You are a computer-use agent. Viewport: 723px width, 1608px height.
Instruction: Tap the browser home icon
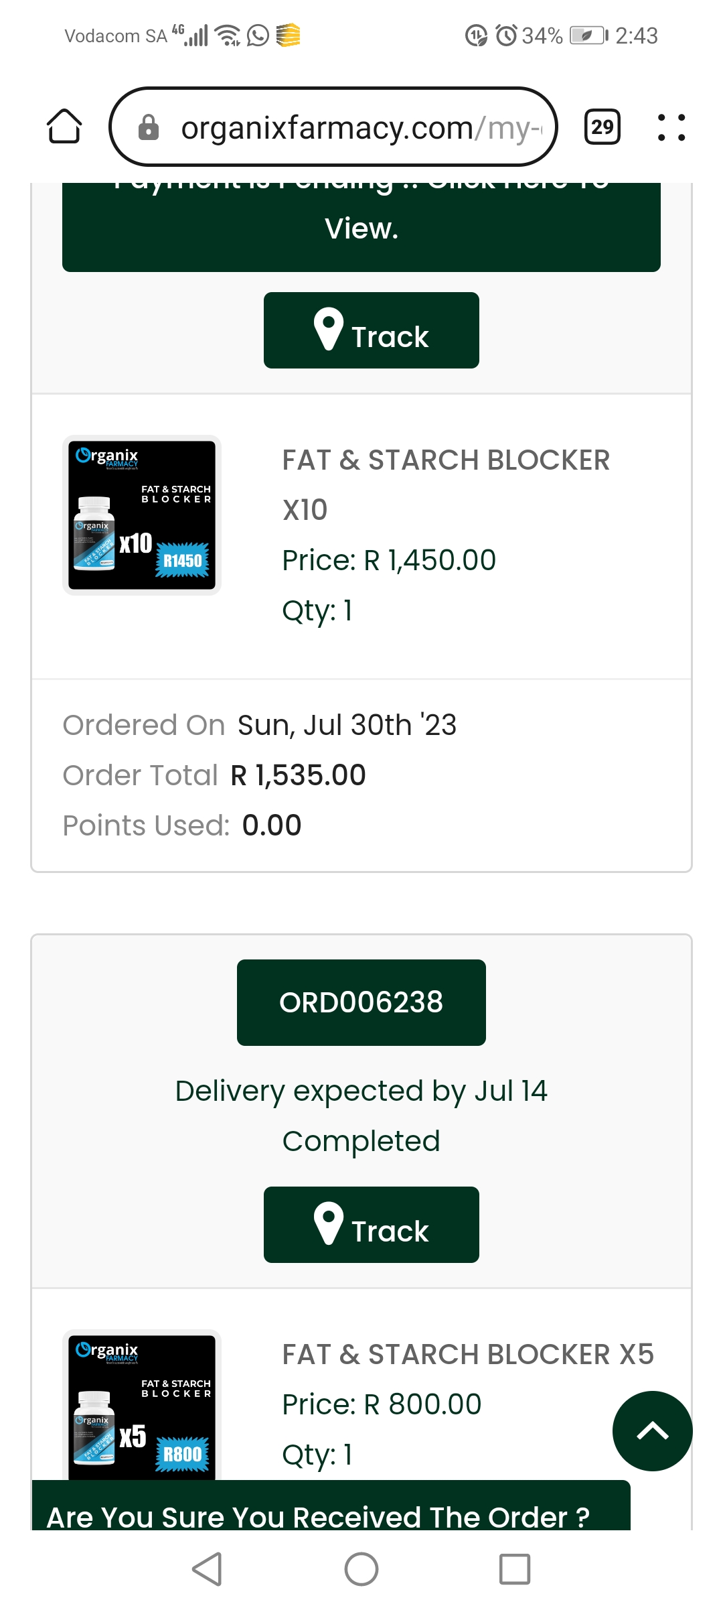tap(64, 126)
